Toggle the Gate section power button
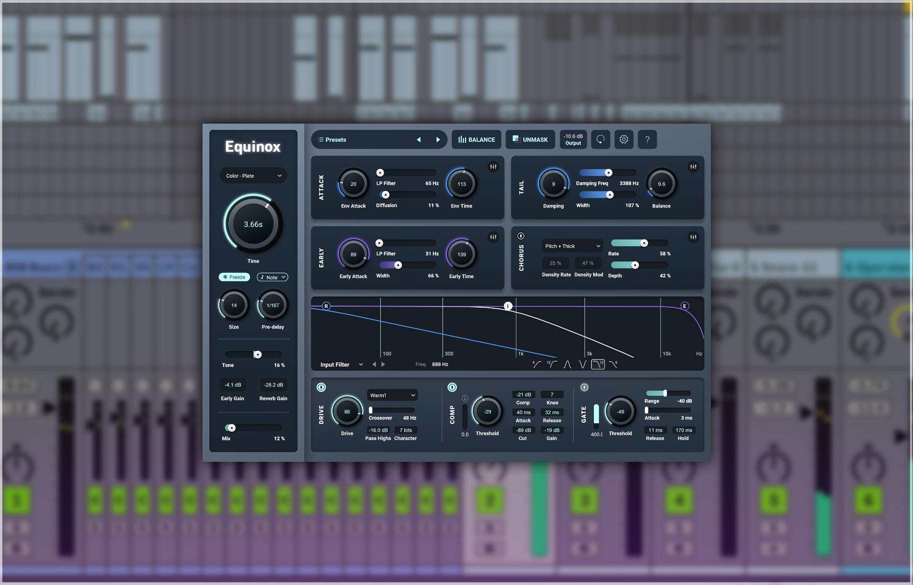 point(584,387)
